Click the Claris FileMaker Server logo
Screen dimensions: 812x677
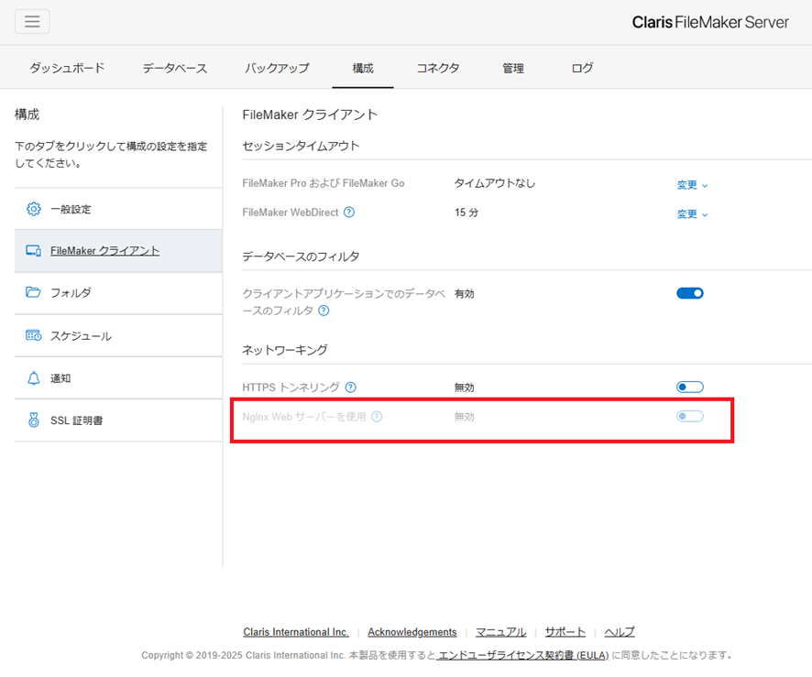pyautogui.click(x=710, y=22)
